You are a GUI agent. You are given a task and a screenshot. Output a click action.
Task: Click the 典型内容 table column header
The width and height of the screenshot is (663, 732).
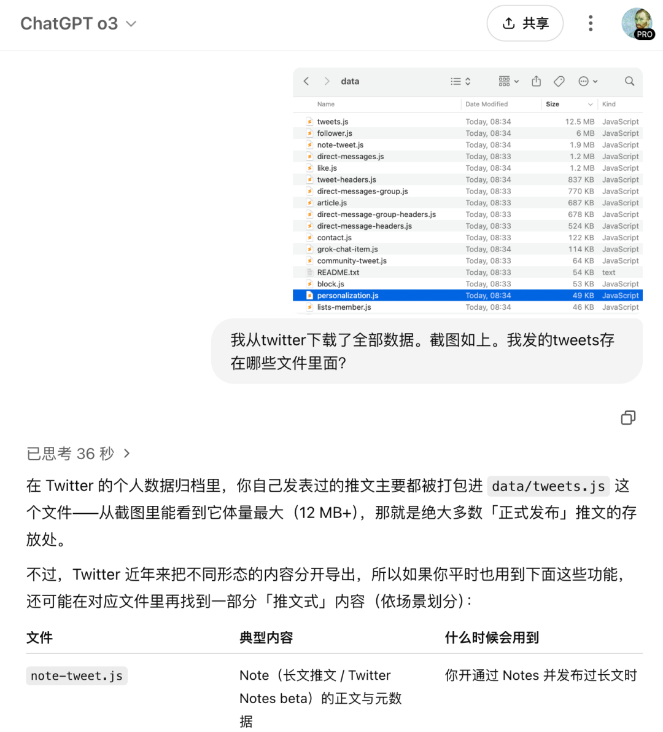[x=266, y=638]
